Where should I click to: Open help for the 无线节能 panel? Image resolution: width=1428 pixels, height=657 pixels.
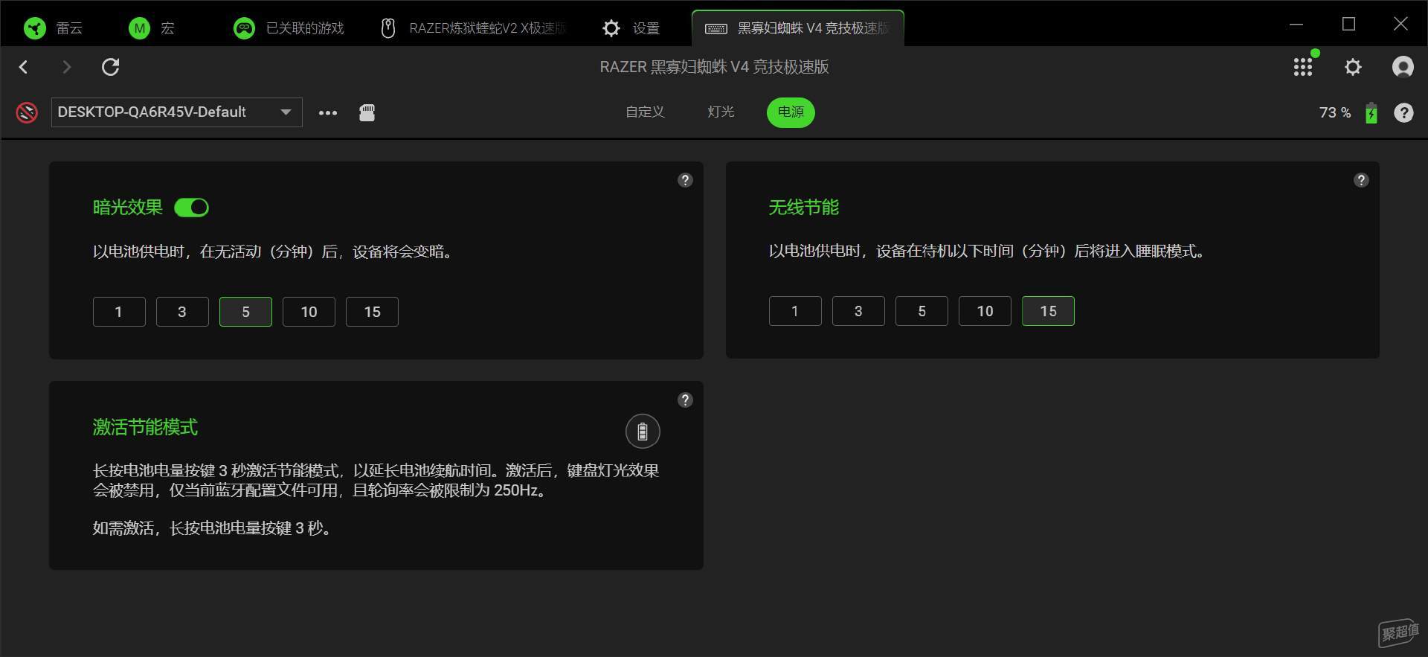coord(1361,180)
